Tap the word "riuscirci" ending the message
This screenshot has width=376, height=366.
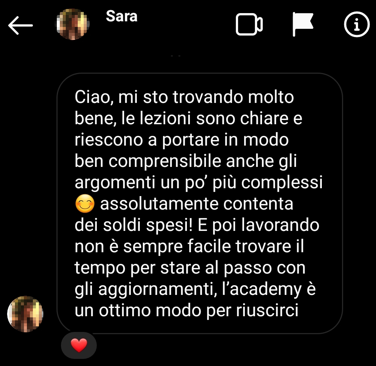point(267,310)
